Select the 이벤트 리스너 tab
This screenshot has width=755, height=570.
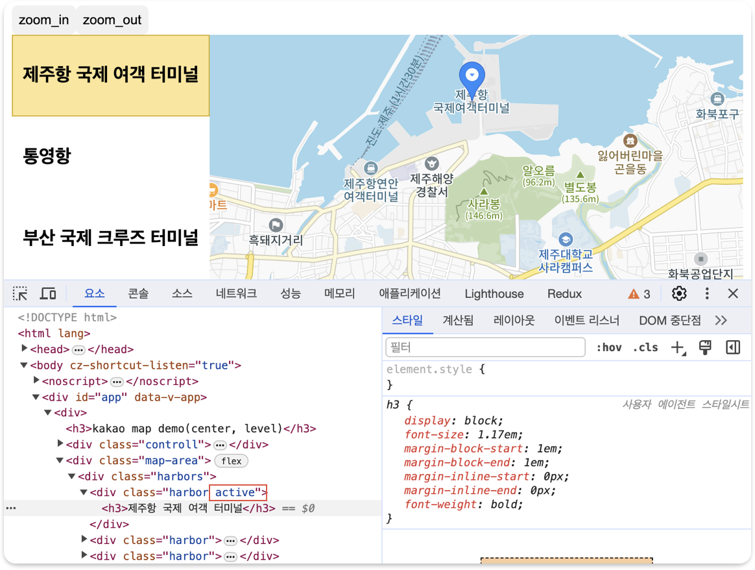point(586,321)
